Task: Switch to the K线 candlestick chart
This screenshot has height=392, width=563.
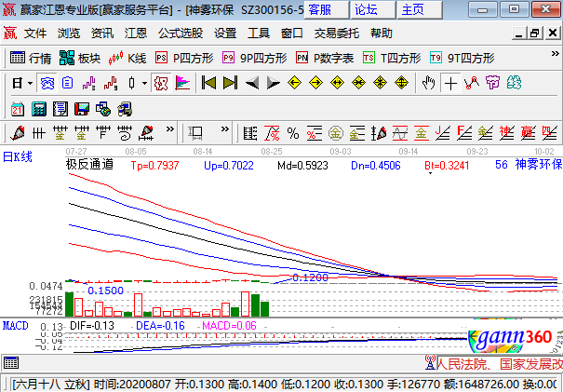Action: click(x=127, y=58)
